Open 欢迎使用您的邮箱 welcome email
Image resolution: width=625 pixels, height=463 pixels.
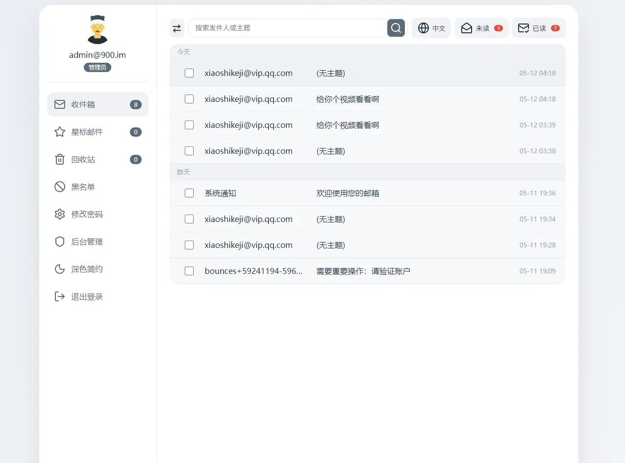[x=348, y=193]
